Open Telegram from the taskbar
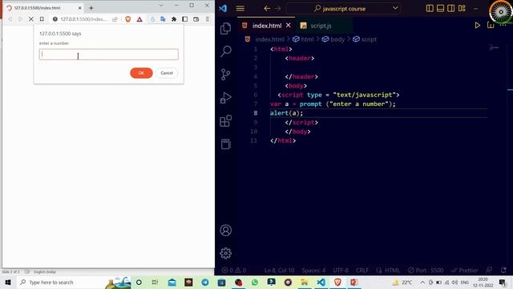The height and width of the screenshot is (289, 513). point(205,282)
